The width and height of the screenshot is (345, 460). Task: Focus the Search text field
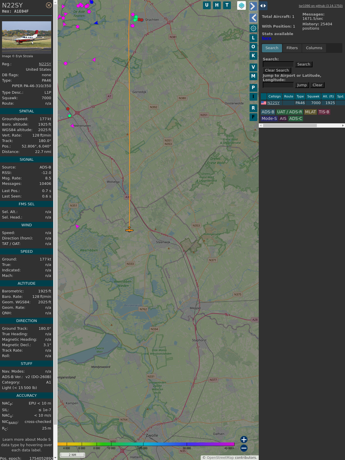click(x=278, y=64)
